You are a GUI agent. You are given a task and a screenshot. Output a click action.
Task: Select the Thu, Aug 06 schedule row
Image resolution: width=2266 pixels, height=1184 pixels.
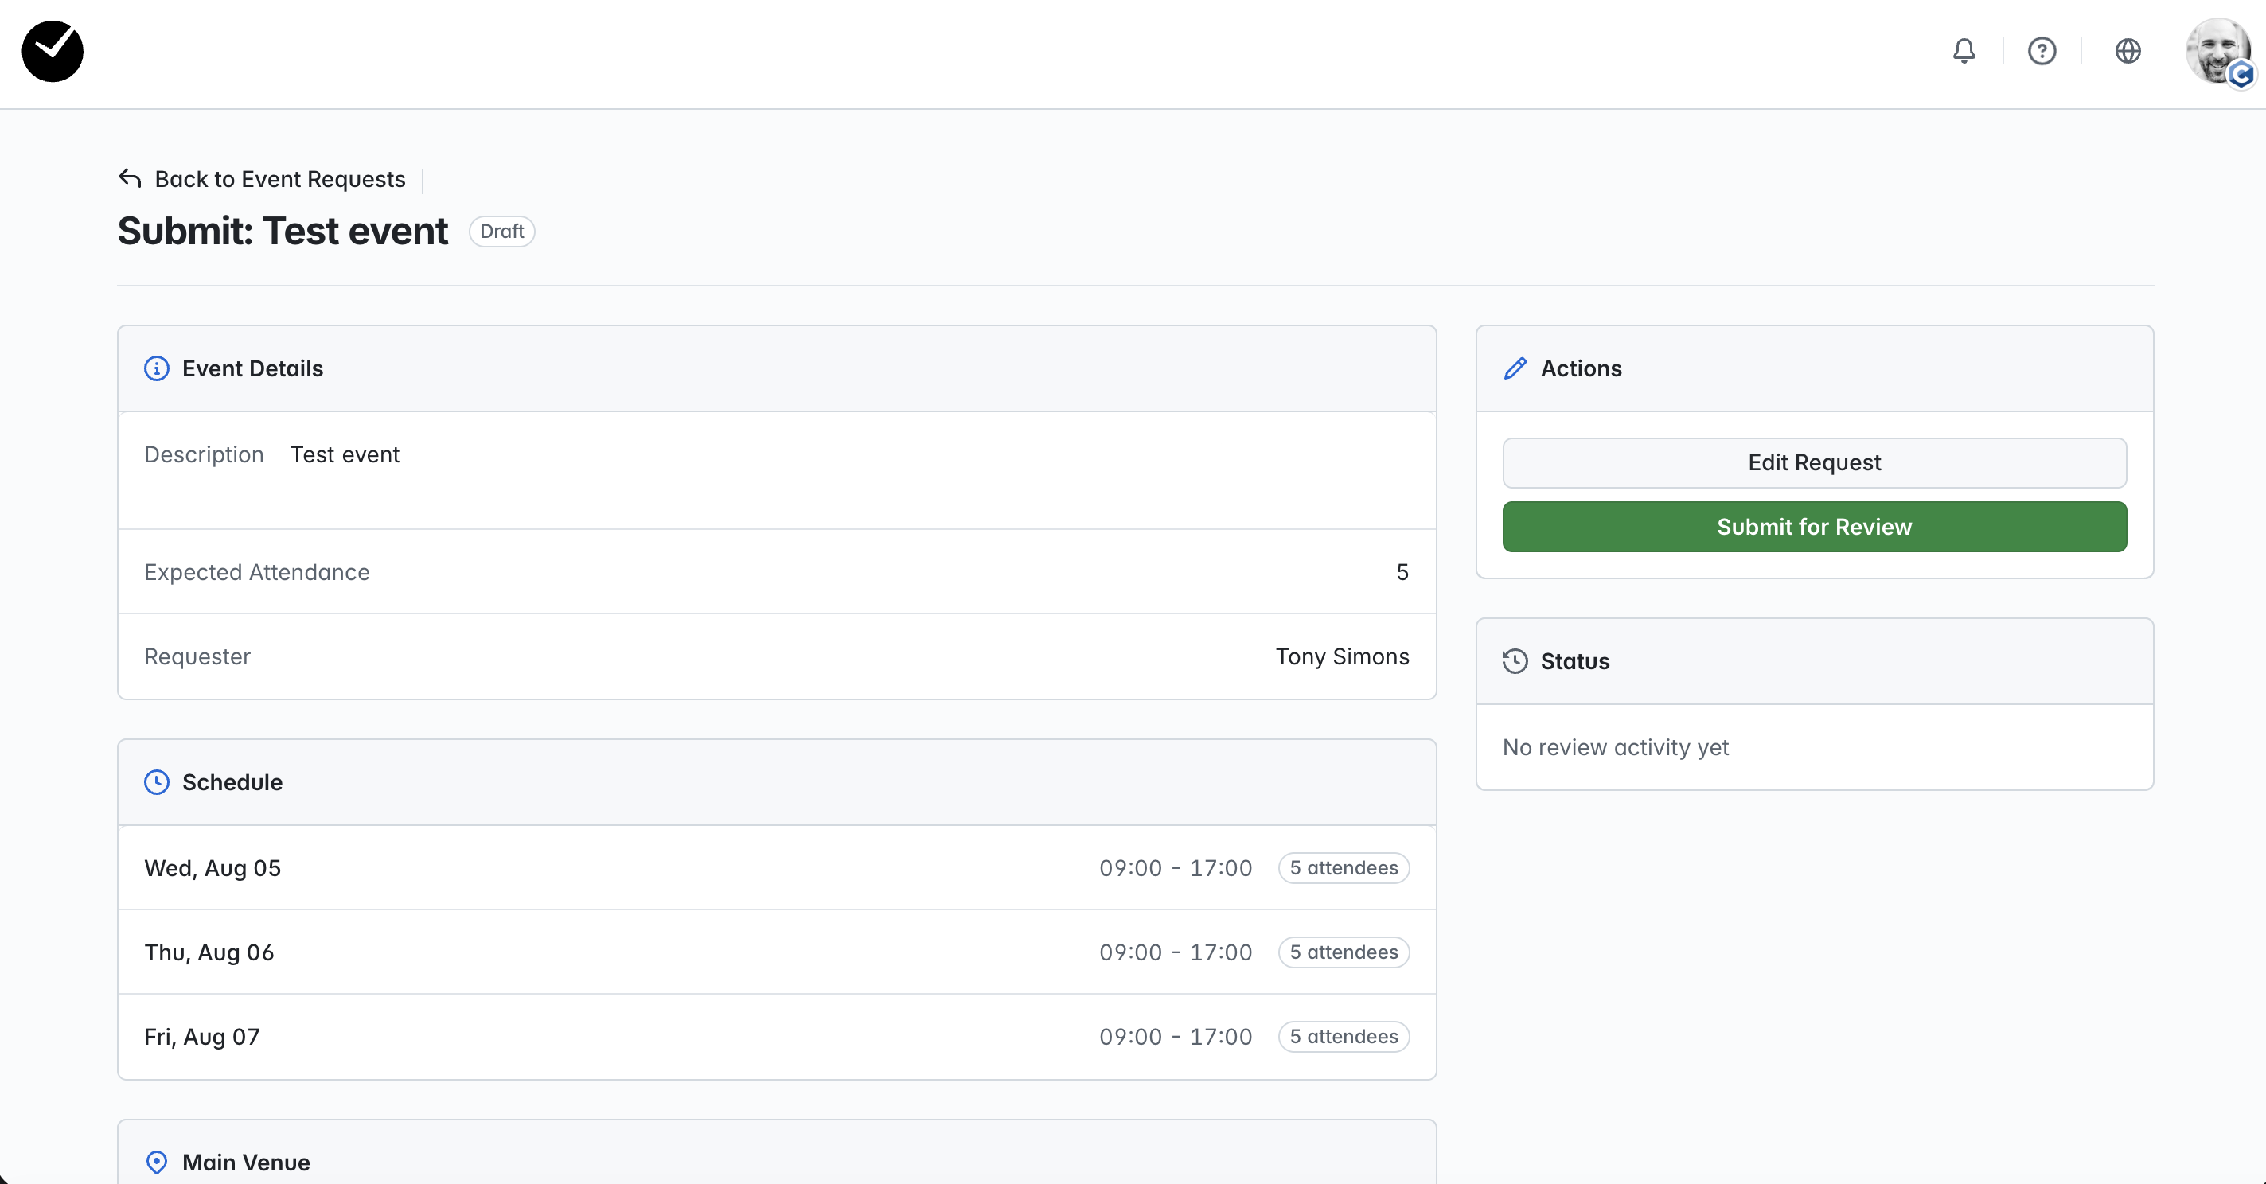point(777,952)
